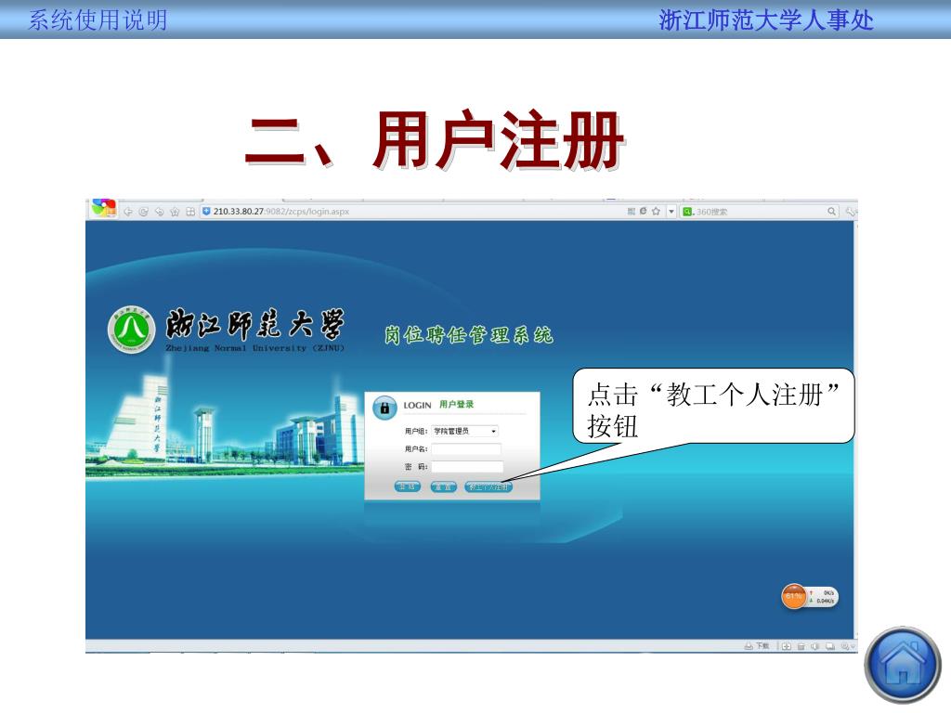Click the 教工个人注册 register button

pos(489,486)
